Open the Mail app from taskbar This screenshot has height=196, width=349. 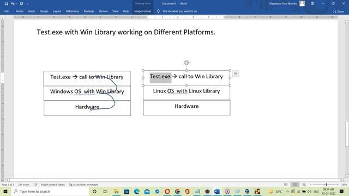coord(147,191)
